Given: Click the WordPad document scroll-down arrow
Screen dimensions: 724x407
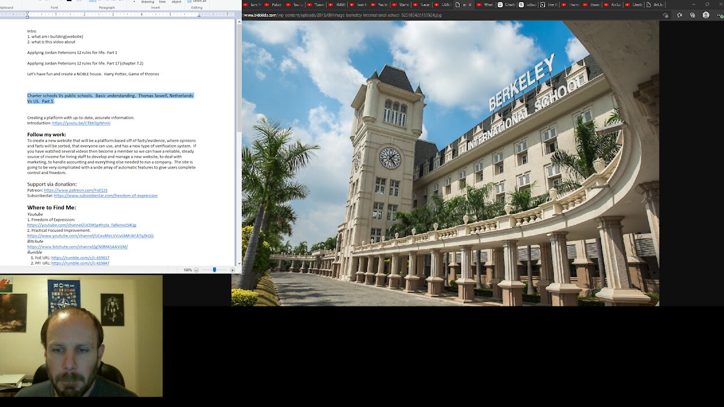Looking at the screenshot, I should 239,263.
